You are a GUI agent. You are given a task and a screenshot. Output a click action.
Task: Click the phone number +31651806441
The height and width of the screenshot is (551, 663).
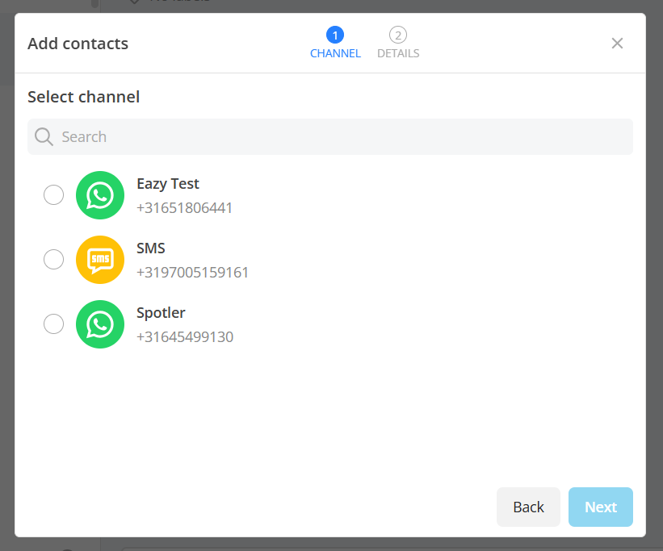[x=184, y=207]
